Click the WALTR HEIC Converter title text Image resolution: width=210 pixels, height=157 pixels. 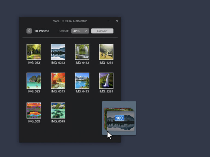(x=70, y=21)
